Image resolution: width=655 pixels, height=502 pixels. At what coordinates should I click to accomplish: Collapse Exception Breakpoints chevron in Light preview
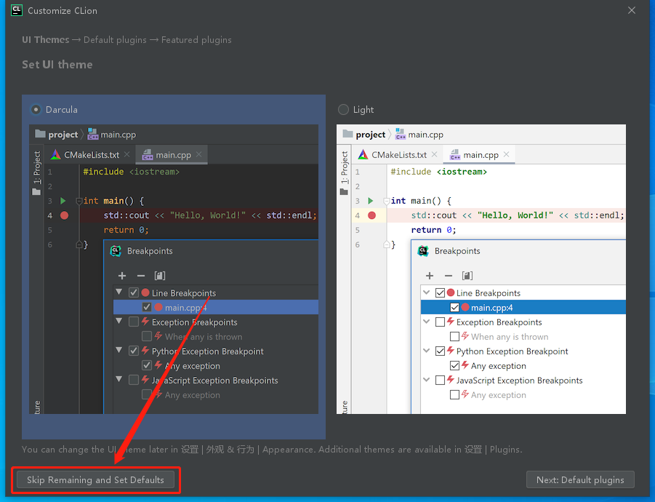427,322
